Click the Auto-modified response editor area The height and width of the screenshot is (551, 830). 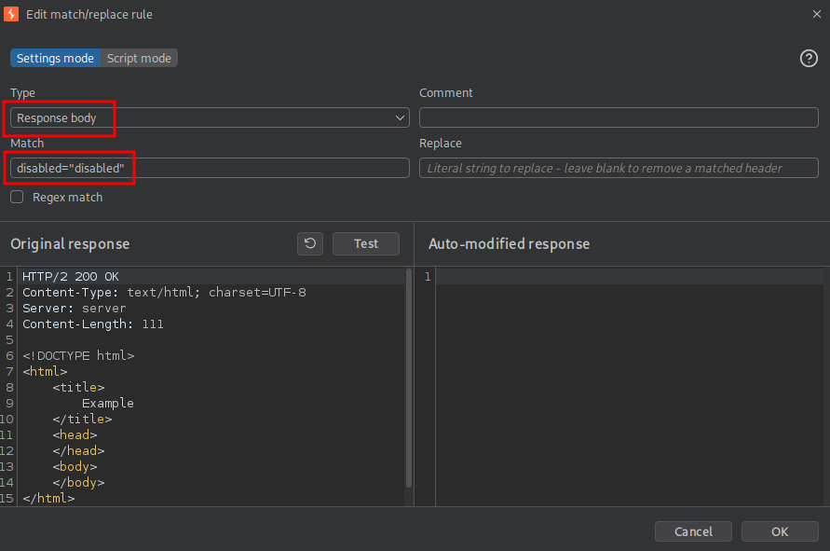630,387
